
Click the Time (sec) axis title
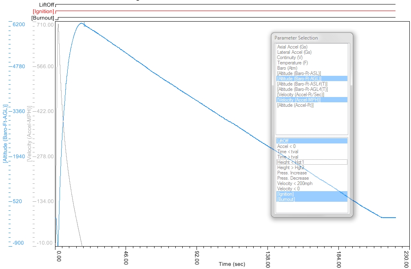pos(232,264)
